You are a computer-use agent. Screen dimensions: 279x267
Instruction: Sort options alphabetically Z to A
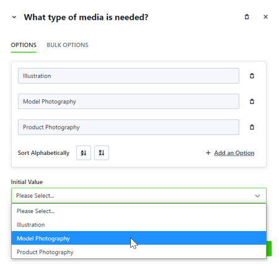(x=102, y=153)
